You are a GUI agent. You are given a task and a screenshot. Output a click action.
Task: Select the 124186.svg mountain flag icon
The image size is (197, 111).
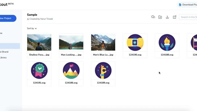(71, 70)
